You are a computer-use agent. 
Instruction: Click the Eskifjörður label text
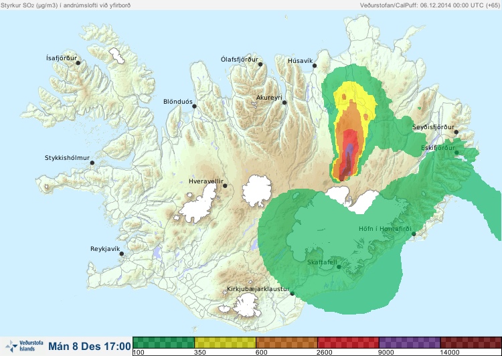[x=438, y=148]
